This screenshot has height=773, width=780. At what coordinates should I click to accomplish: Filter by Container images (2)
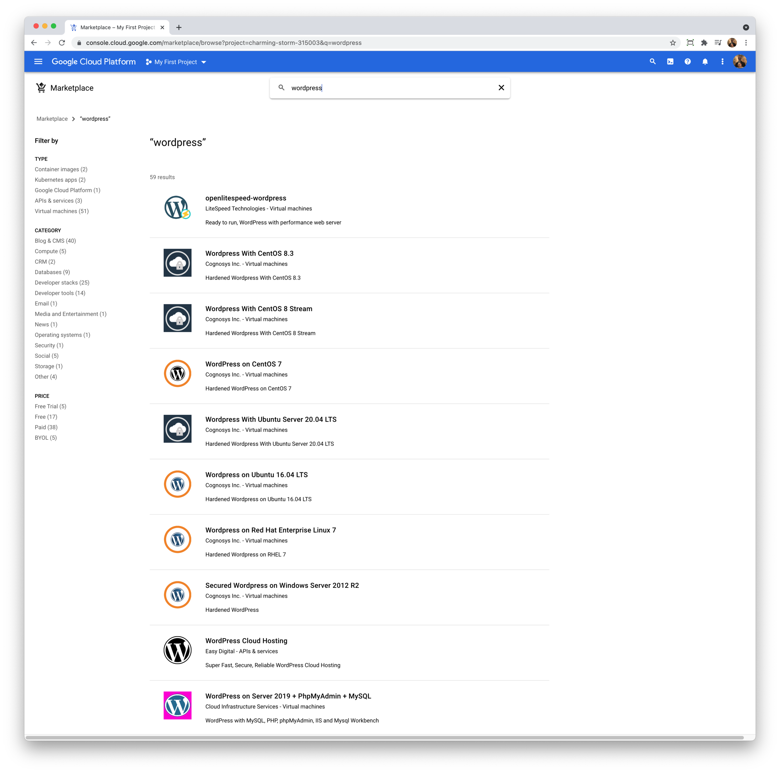pyautogui.click(x=61, y=169)
